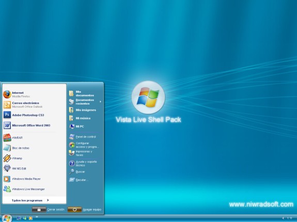Image resolution: width=297 pixels, height=222 pixels.
Task: Click the Messenger quick launch icon on the taskbar
Action: coord(25,218)
